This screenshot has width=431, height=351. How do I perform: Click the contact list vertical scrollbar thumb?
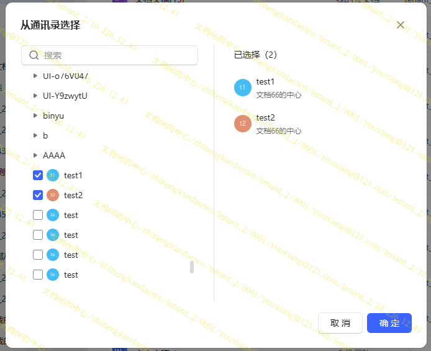coord(191,267)
